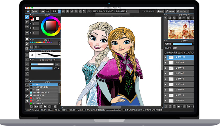The height and width of the screenshot is (126, 220).
Task: Click the trash icon below the brush list
Action: tap(55, 106)
